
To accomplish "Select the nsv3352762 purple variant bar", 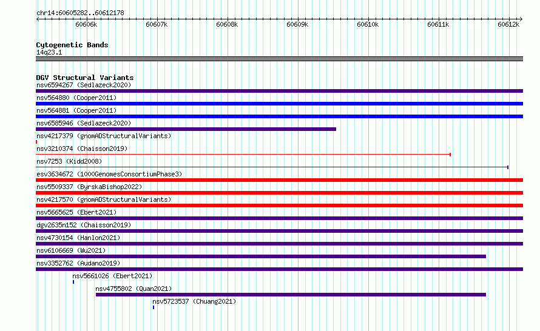I will click(279, 269).
